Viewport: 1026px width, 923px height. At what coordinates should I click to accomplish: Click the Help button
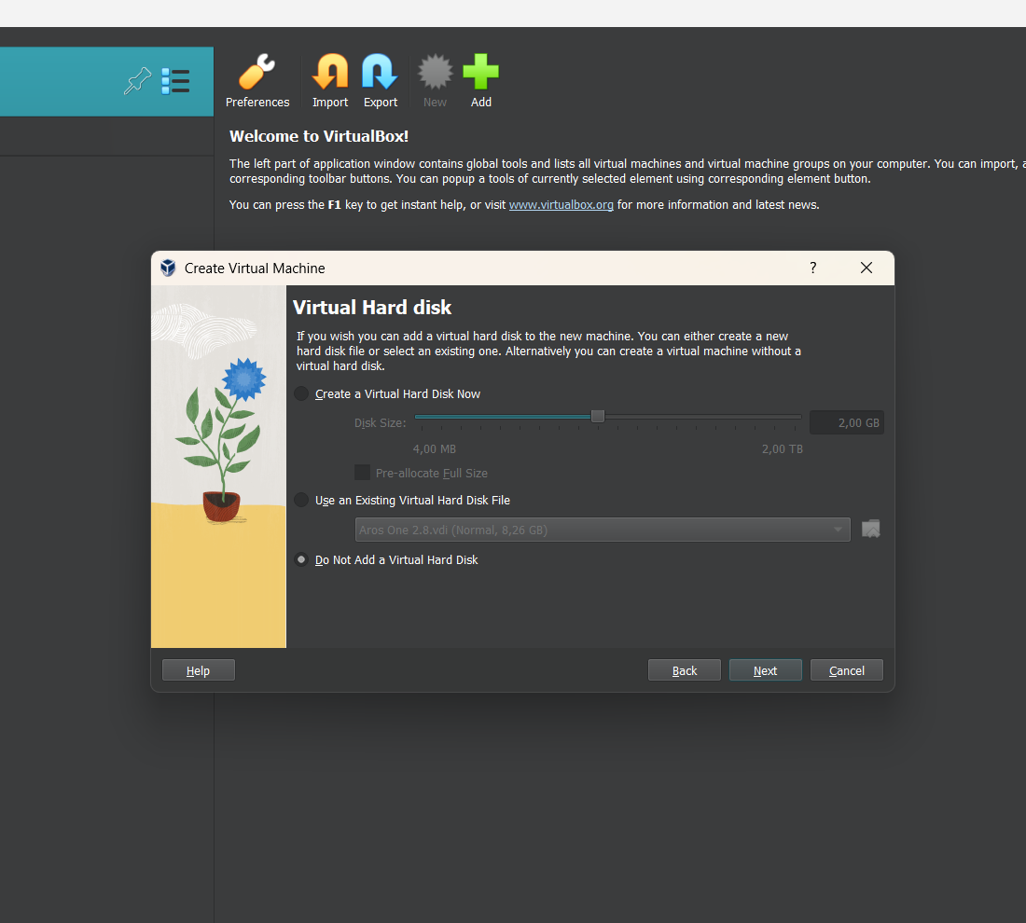(199, 670)
